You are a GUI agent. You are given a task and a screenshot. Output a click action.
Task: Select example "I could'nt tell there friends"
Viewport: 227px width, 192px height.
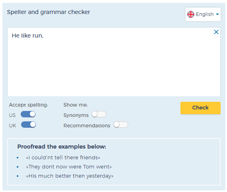[x=63, y=158]
